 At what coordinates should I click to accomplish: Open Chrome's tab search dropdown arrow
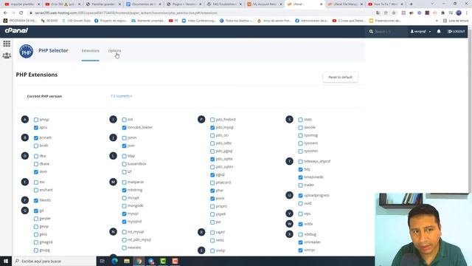coord(432,4)
